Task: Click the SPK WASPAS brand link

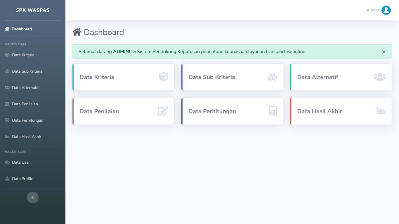Action: 33,10
